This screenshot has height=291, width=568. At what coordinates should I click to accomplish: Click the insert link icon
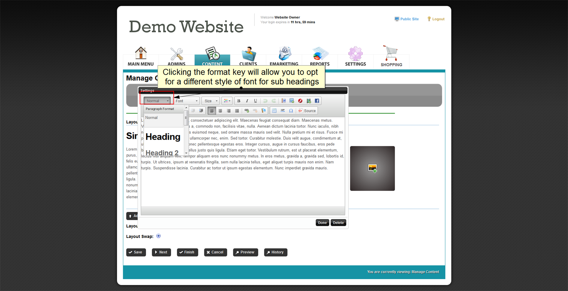247,111
